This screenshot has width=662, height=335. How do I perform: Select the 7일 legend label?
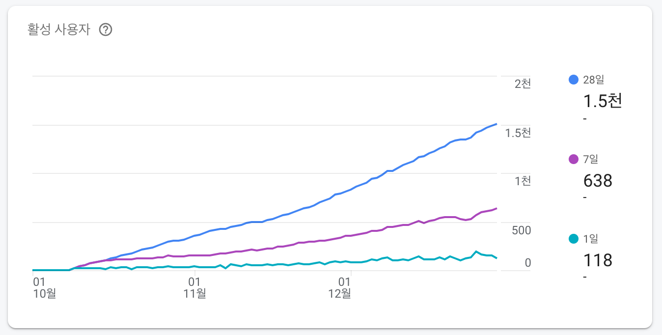coord(590,159)
